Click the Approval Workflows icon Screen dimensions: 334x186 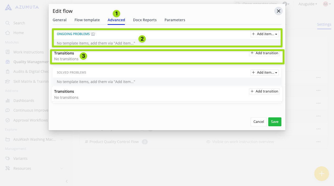(x=7, y=120)
